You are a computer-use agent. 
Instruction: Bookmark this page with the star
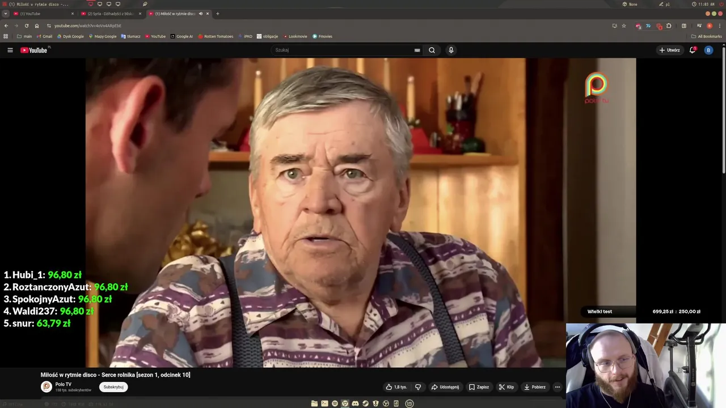624,25
